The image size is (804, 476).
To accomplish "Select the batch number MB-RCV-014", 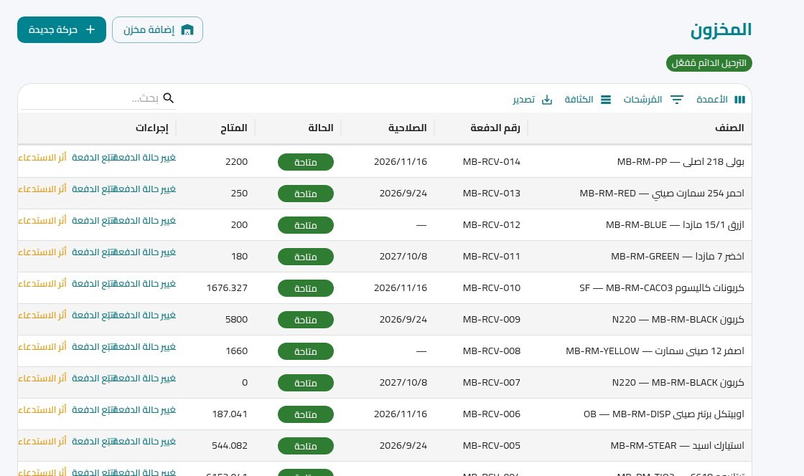I will click(491, 162).
